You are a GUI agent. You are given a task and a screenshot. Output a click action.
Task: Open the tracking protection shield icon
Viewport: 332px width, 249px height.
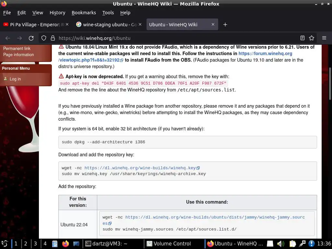(x=44, y=38)
